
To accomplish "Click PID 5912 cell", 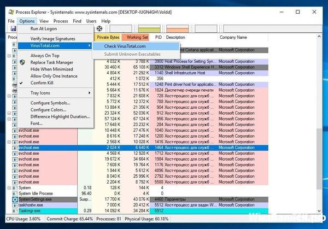I will pyautogui.click(x=159, y=211).
